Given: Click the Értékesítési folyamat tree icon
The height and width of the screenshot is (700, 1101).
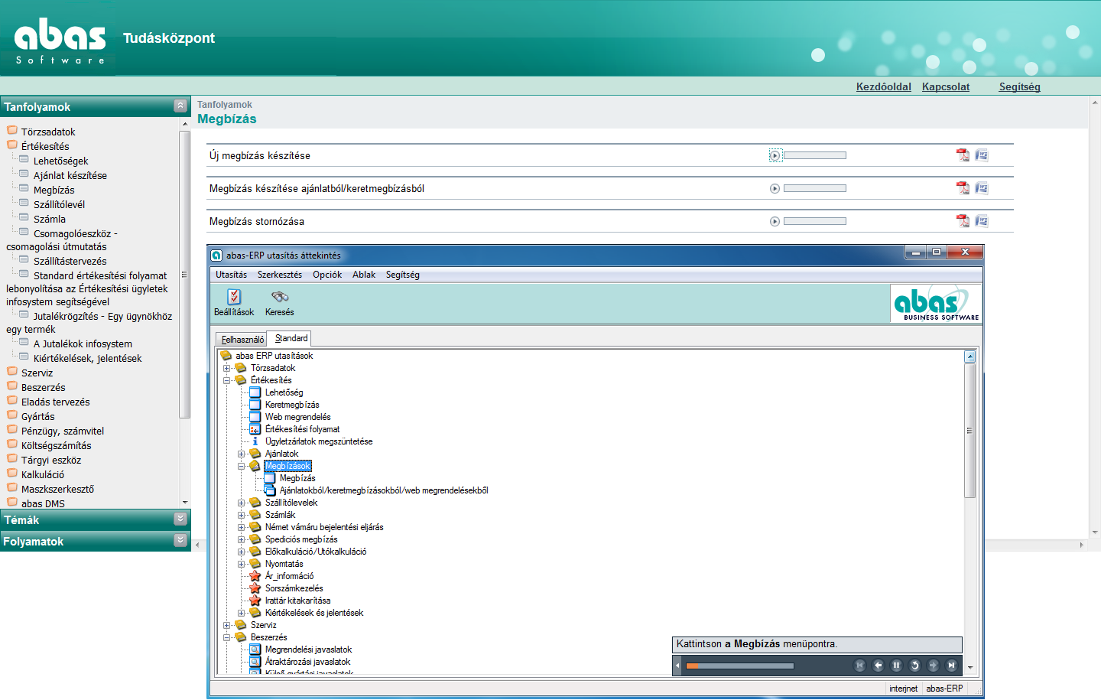Looking at the screenshot, I should [255, 429].
